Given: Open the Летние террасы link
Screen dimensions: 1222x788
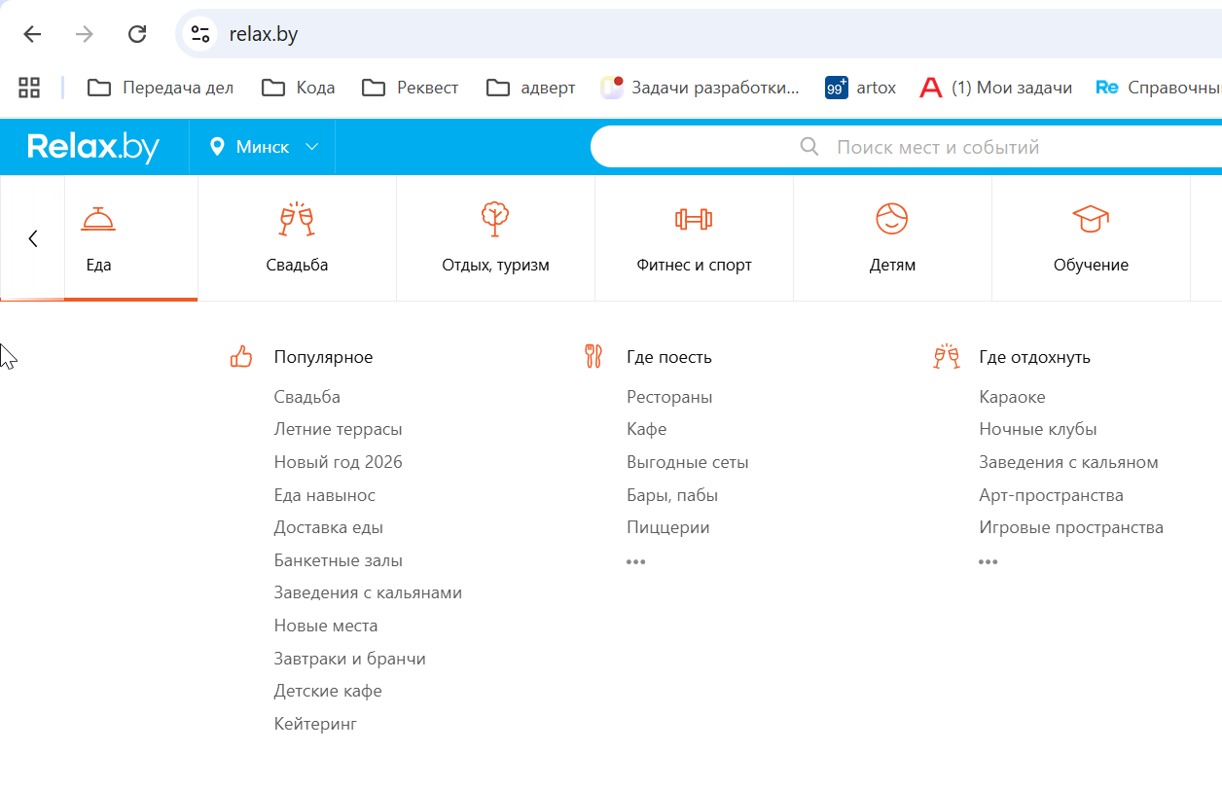Looking at the screenshot, I should pyautogui.click(x=338, y=429).
